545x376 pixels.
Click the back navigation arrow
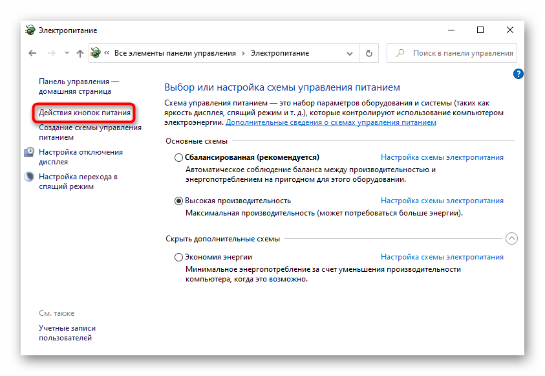point(32,53)
